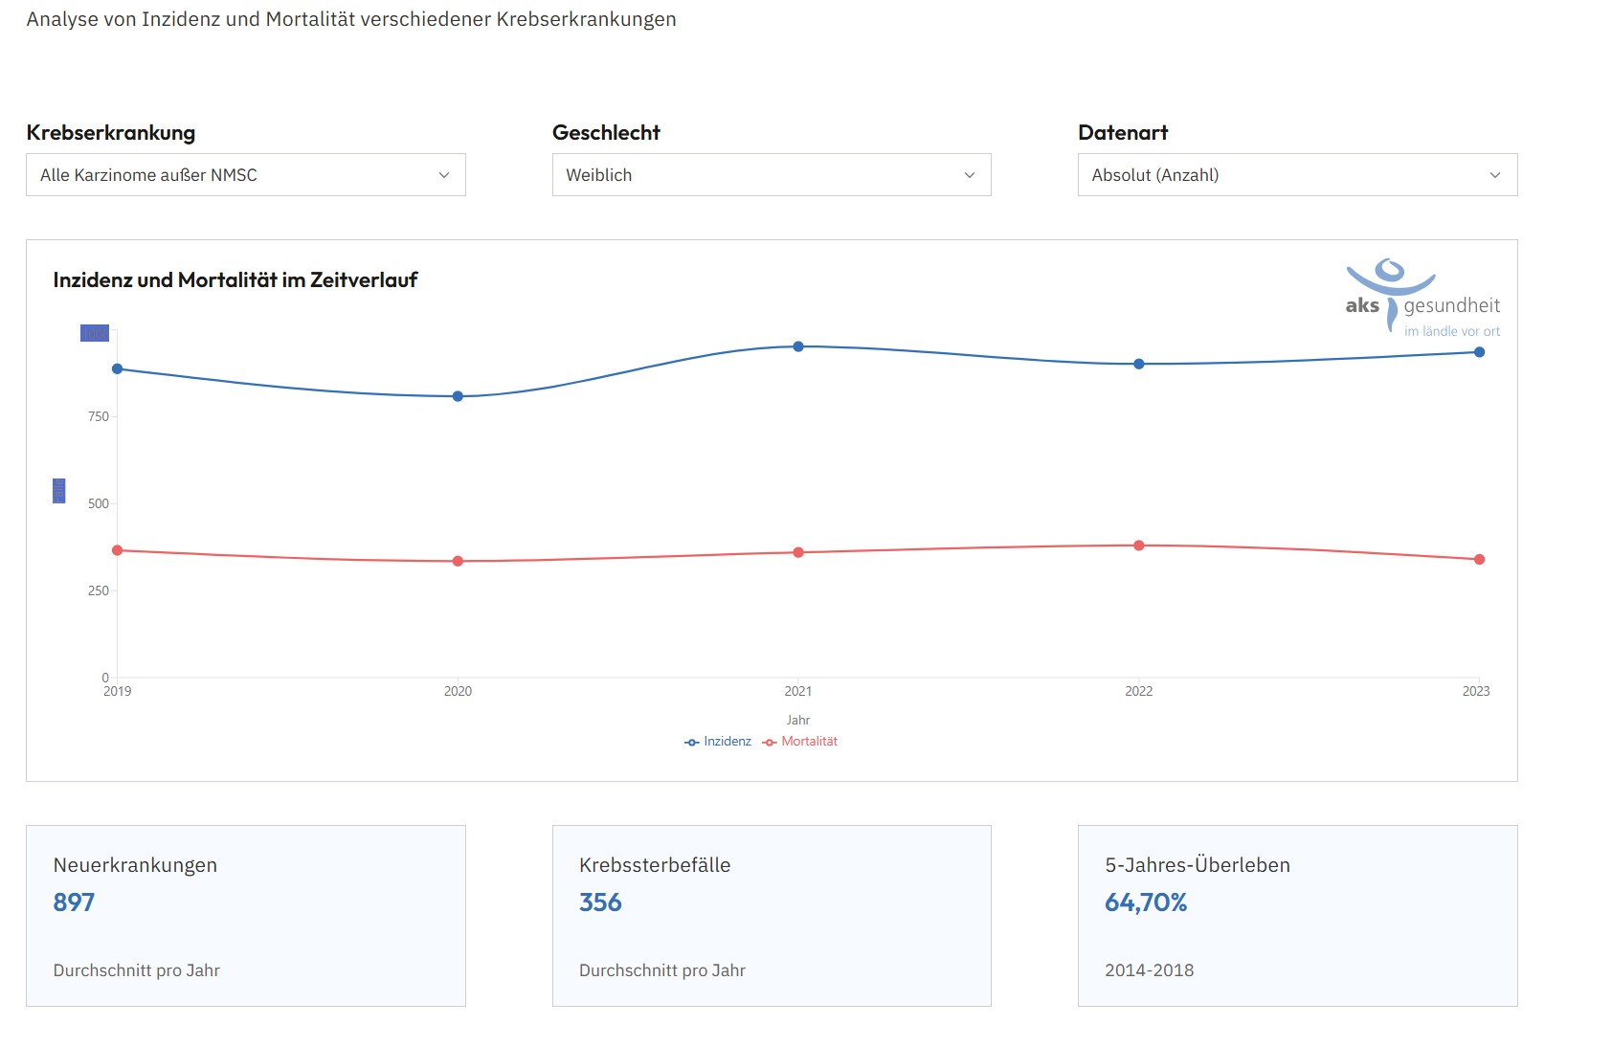Image resolution: width=1612 pixels, height=1047 pixels.
Task: Select the Inzidenz peak marker at 2021
Action: pyautogui.click(x=798, y=346)
